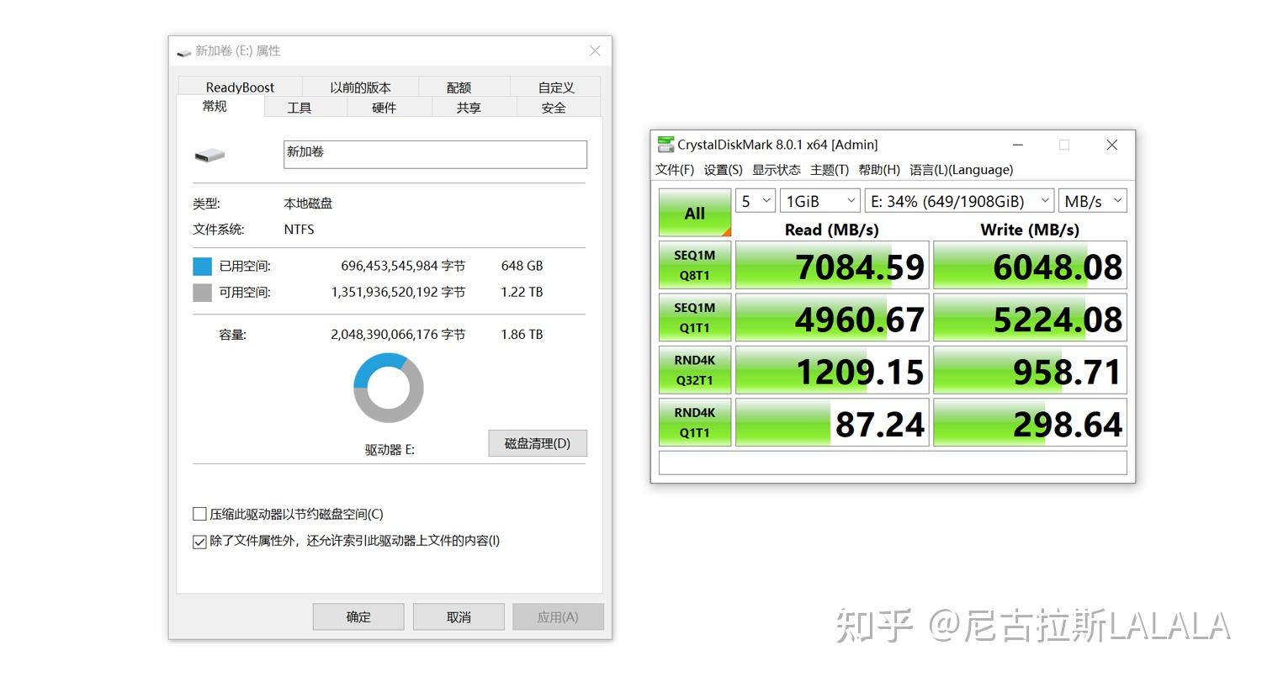Click the 取消 button
Viewport: 1262px width, 677px height.
458,616
